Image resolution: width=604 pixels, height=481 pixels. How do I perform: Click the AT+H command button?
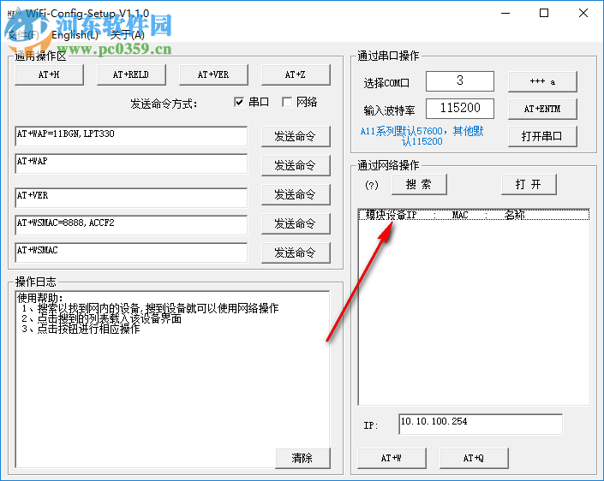(49, 74)
